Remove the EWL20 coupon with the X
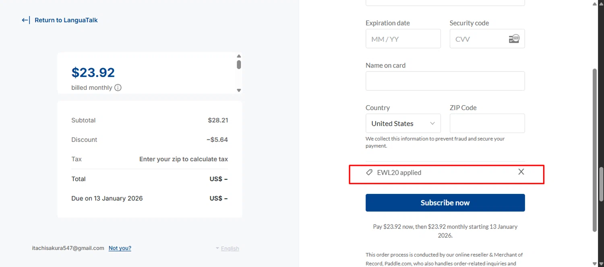This screenshot has width=604, height=267. click(x=521, y=172)
